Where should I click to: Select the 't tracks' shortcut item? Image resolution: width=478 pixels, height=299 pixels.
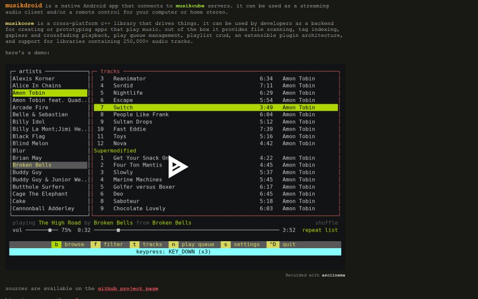tap(146, 244)
